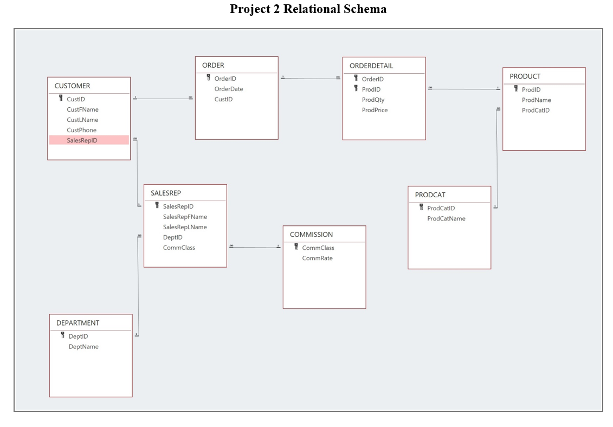Select the relationship line between CUSTOMER and ORDER
Image resolution: width=613 pixels, height=427 pixels.
[163, 98]
